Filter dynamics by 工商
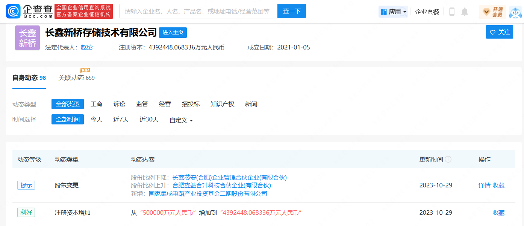 click(97, 104)
